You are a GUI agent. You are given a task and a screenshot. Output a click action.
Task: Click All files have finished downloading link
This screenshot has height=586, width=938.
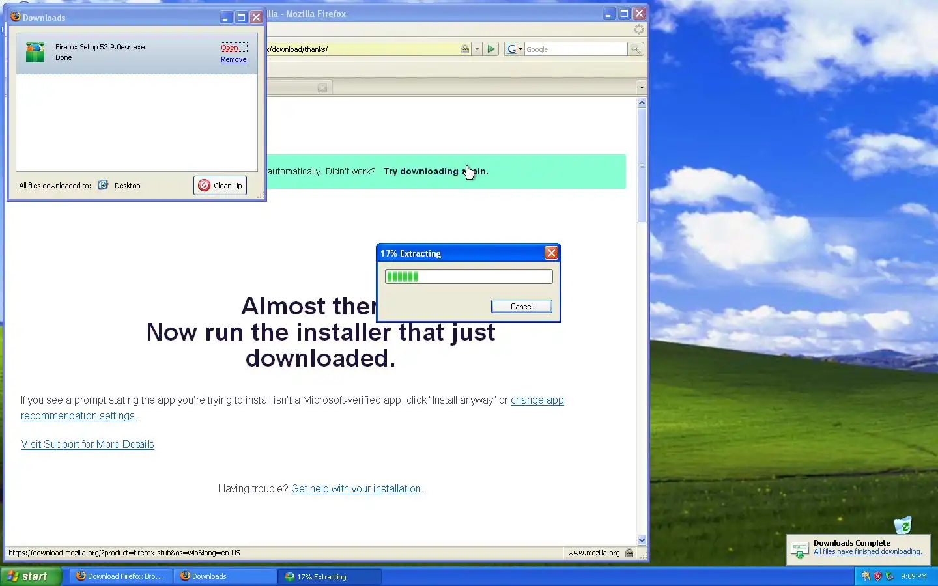tap(868, 551)
